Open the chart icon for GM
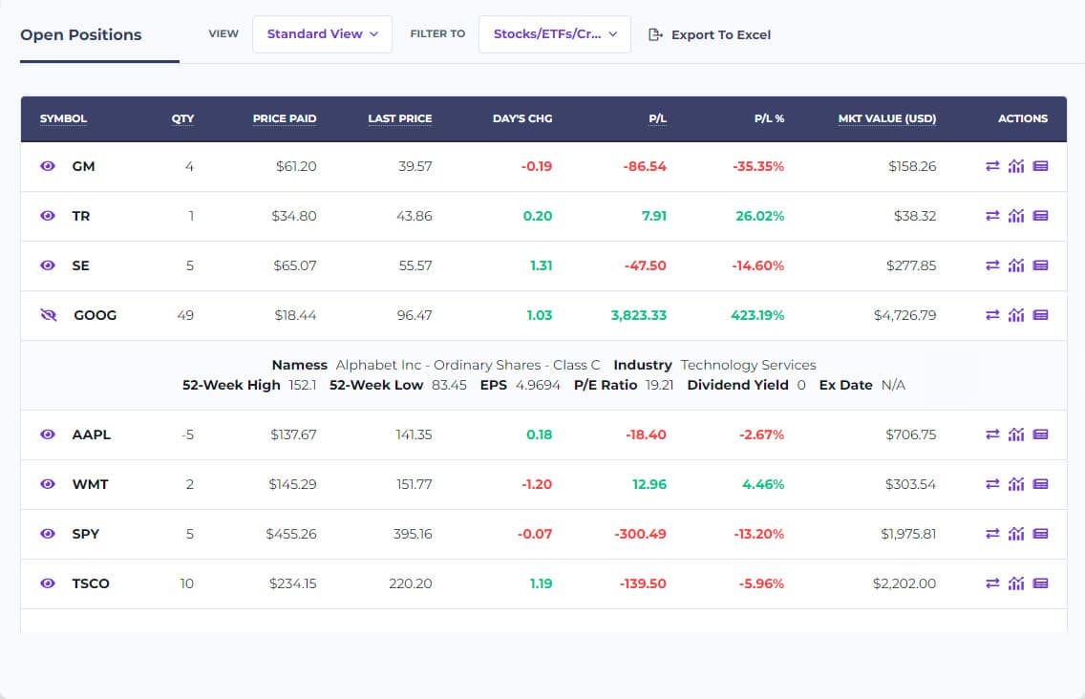Viewport: 1085px width, 699px height. (x=1016, y=166)
